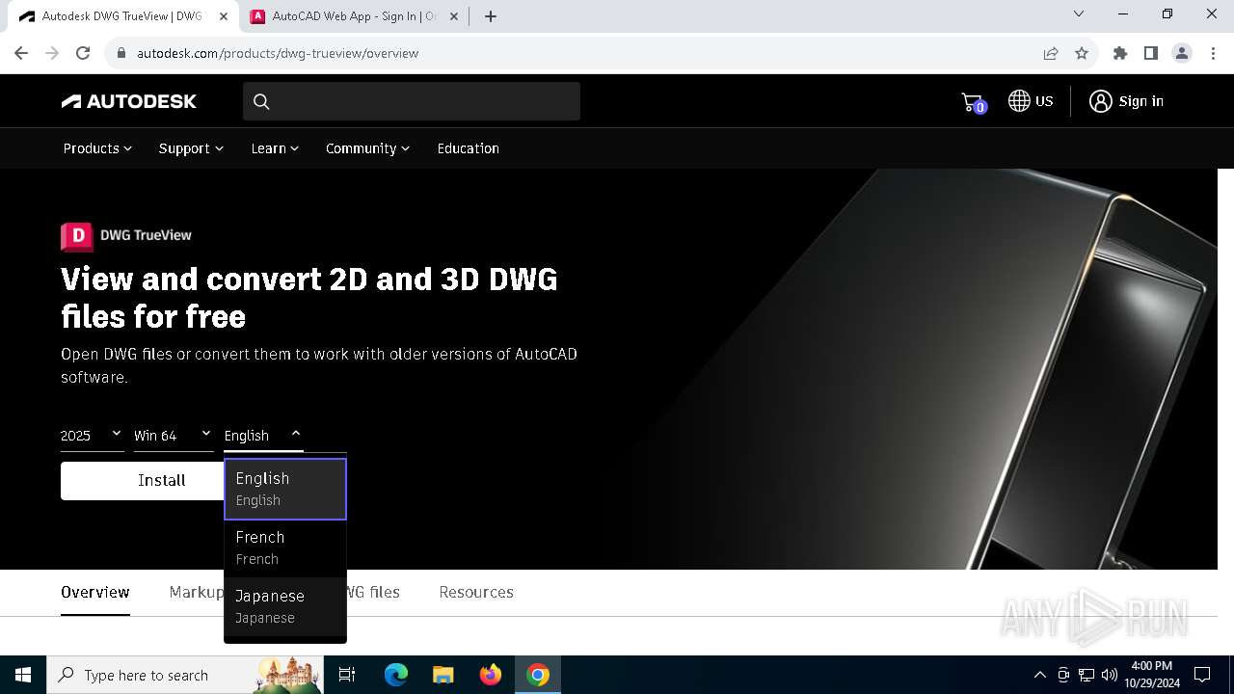
Task: Open the shopping cart
Action: click(x=973, y=102)
